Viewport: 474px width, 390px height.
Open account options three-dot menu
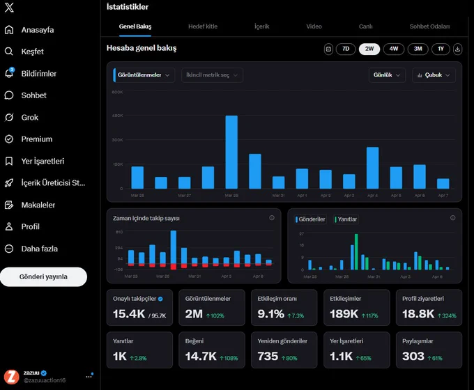(89, 376)
